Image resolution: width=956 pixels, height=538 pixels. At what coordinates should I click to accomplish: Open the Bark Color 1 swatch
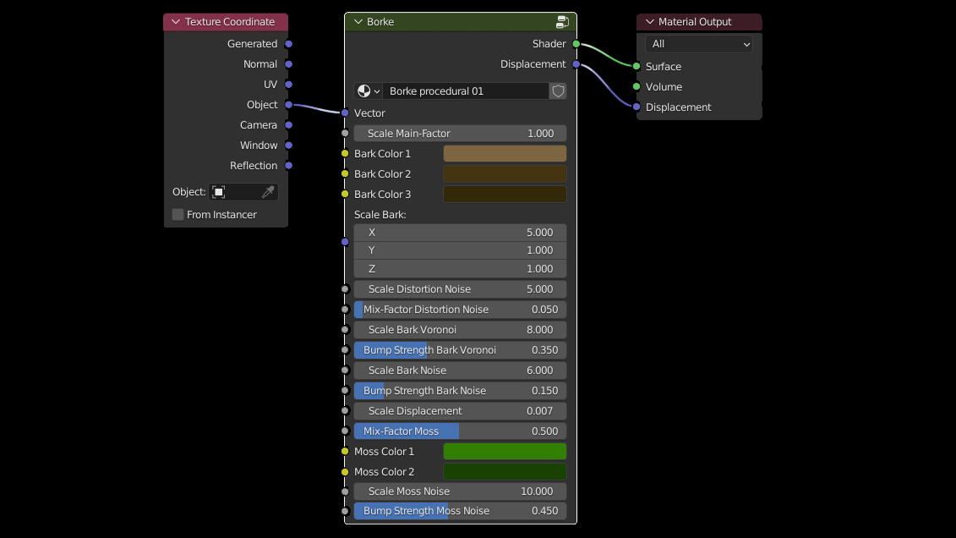pyautogui.click(x=505, y=154)
